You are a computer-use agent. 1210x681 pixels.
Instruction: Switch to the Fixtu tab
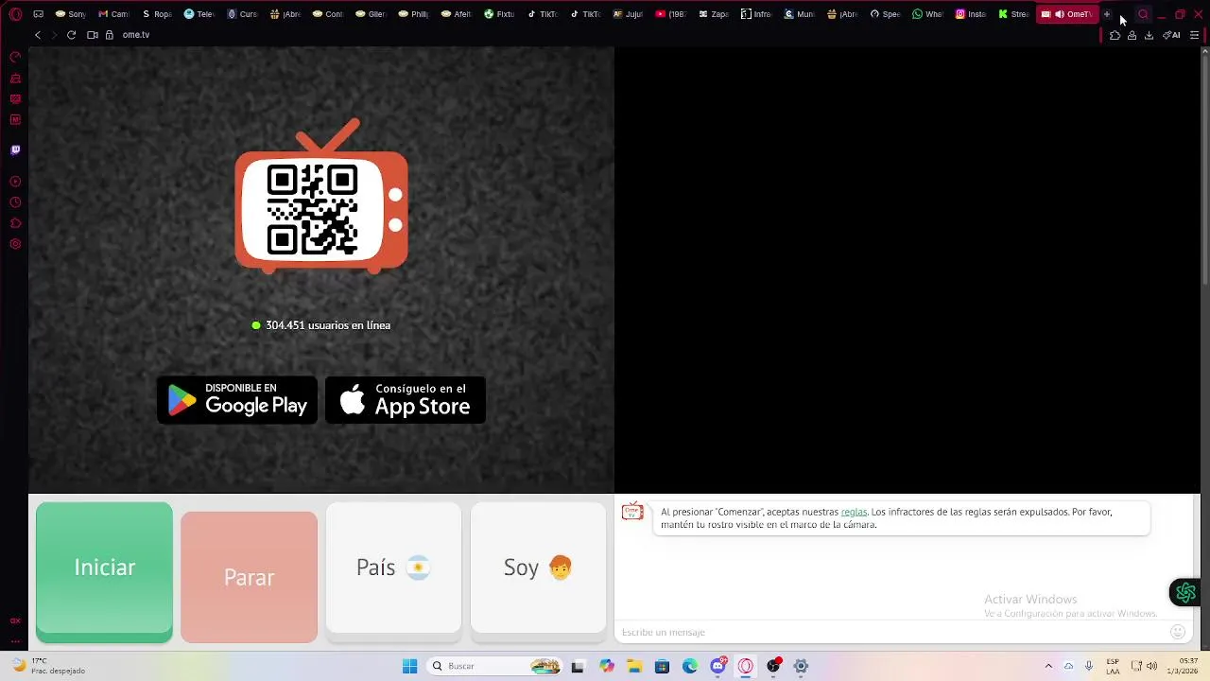tap(499, 14)
